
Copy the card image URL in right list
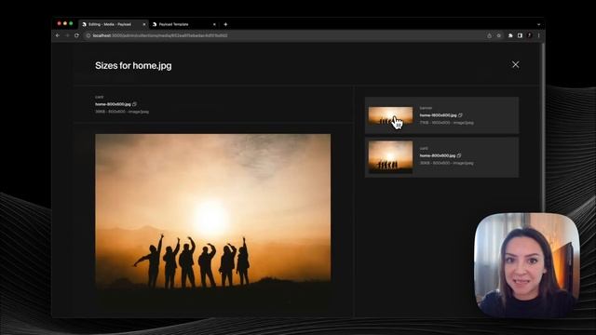[459, 155]
